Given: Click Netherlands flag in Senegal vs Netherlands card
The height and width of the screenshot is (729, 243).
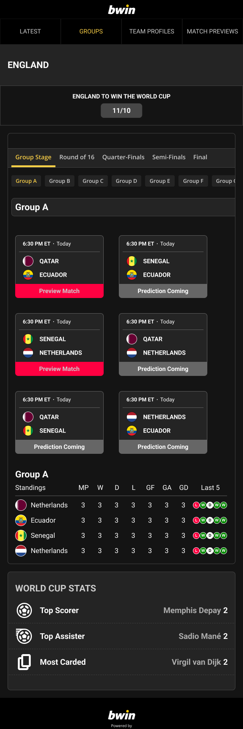Looking at the screenshot, I should [x=28, y=353].
